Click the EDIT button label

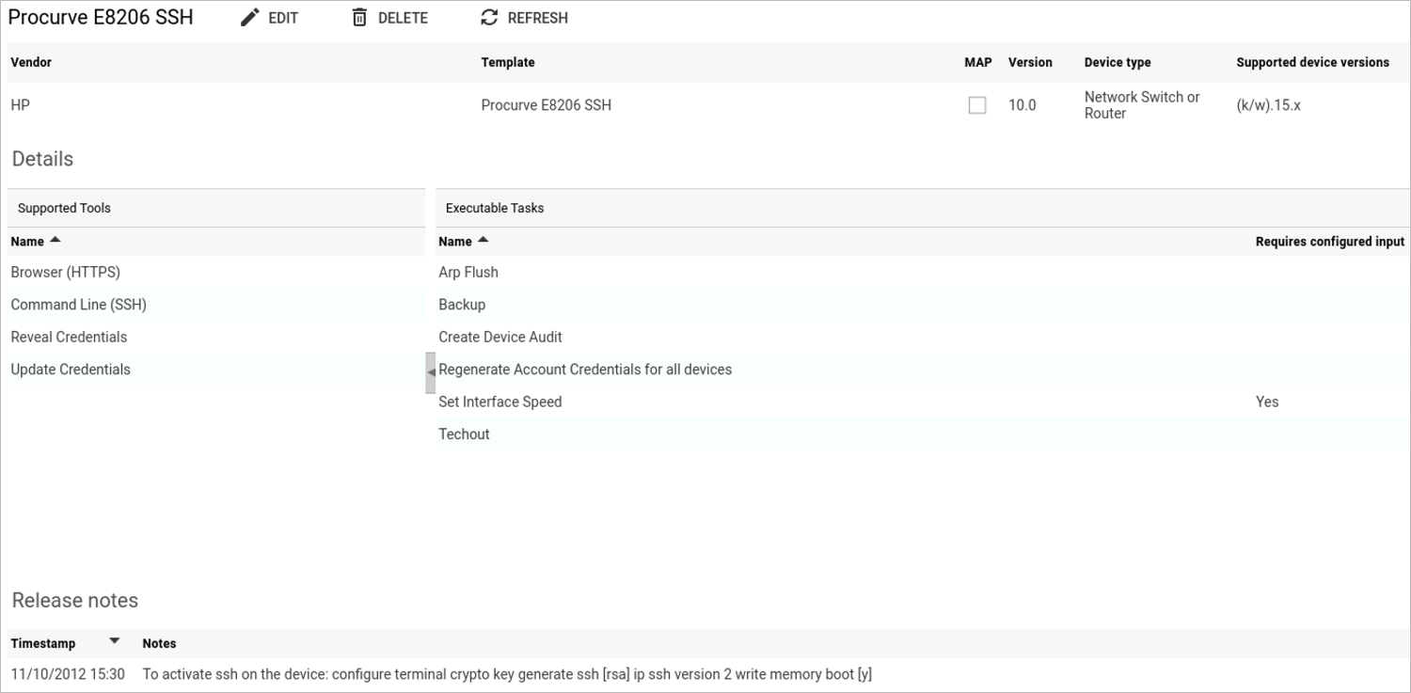tap(283, 18)
